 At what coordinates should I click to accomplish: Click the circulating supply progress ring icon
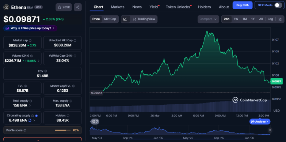tap(30, 120)
